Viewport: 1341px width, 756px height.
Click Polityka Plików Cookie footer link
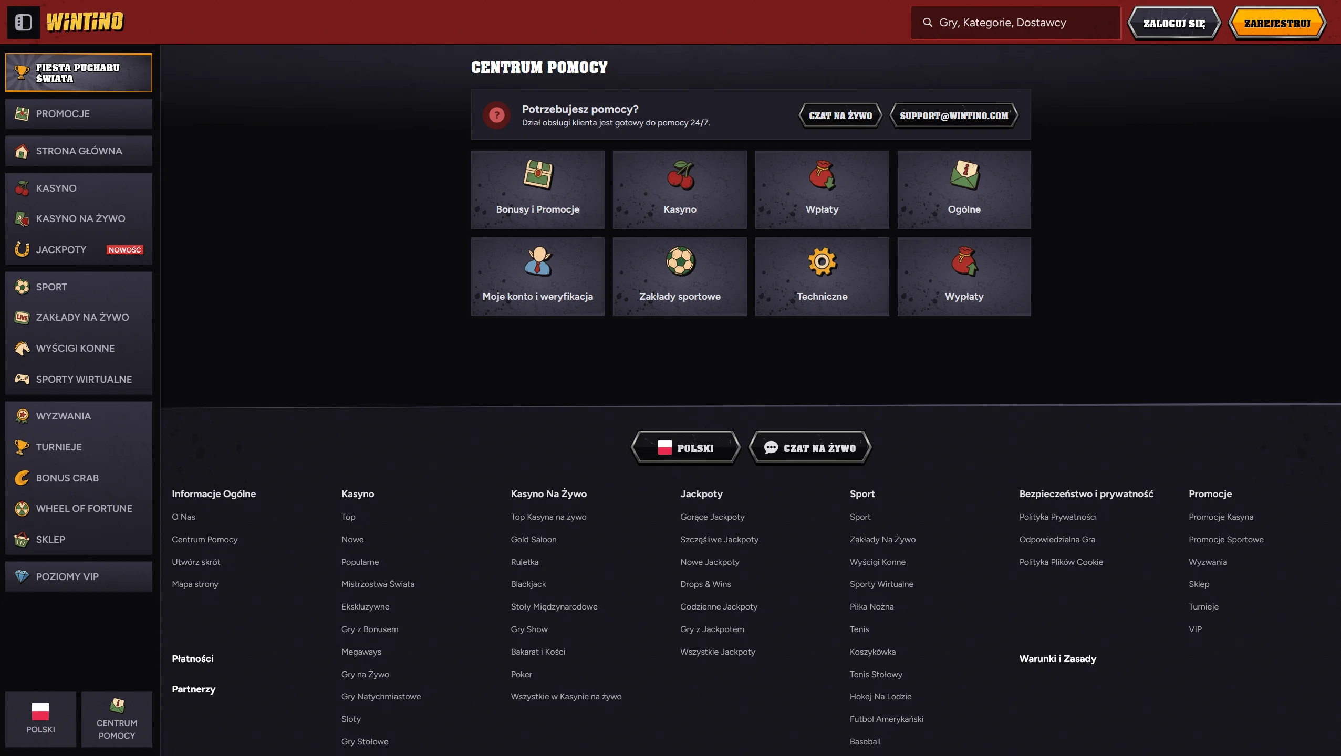(x=1061, y=562)
